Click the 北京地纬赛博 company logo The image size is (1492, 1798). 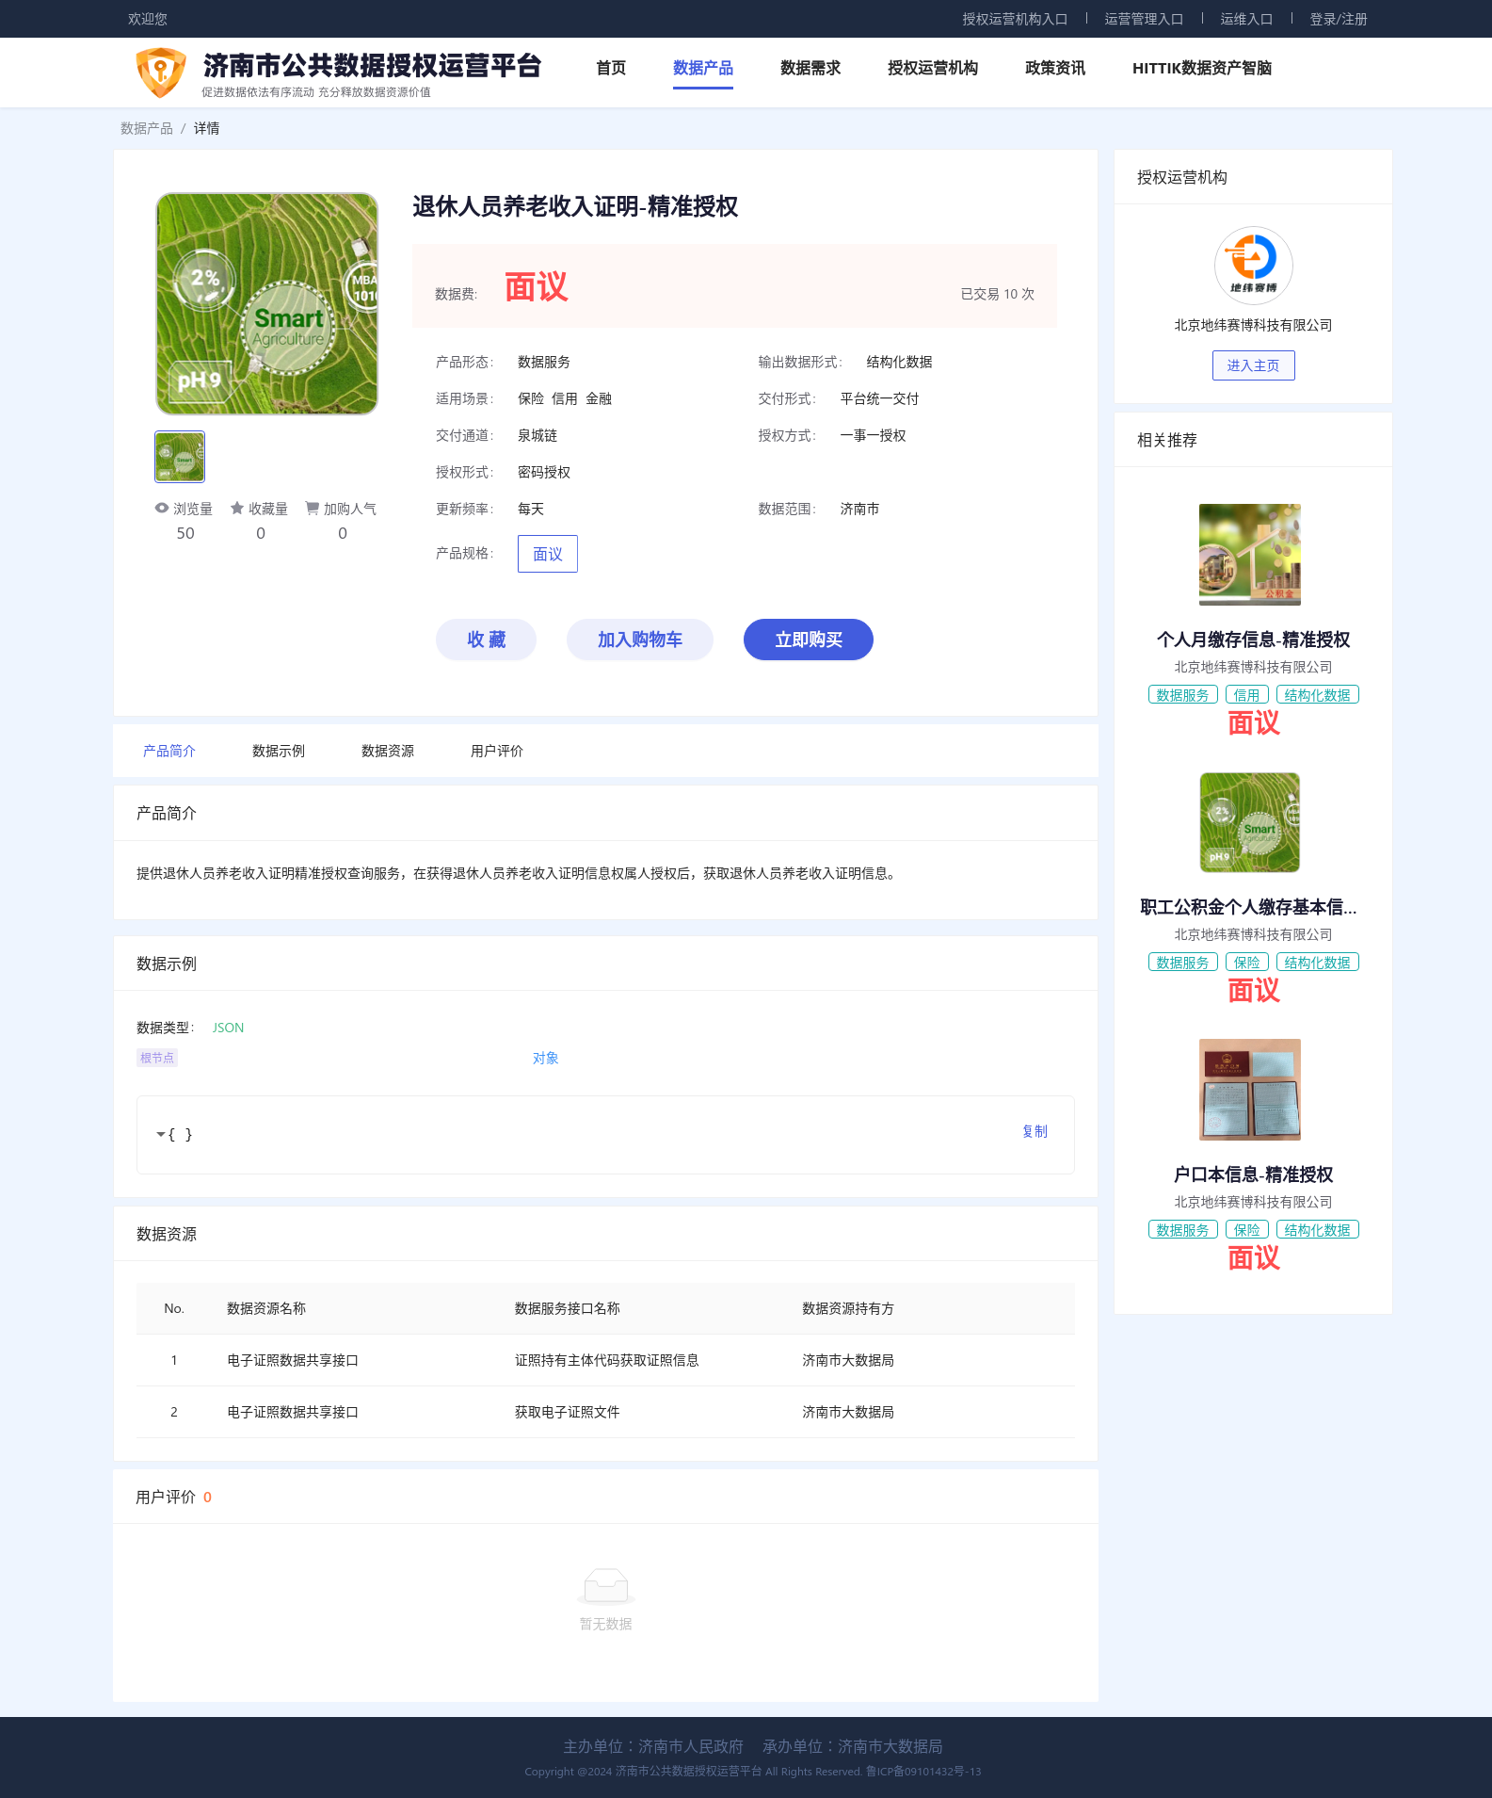click(1253, 266)
